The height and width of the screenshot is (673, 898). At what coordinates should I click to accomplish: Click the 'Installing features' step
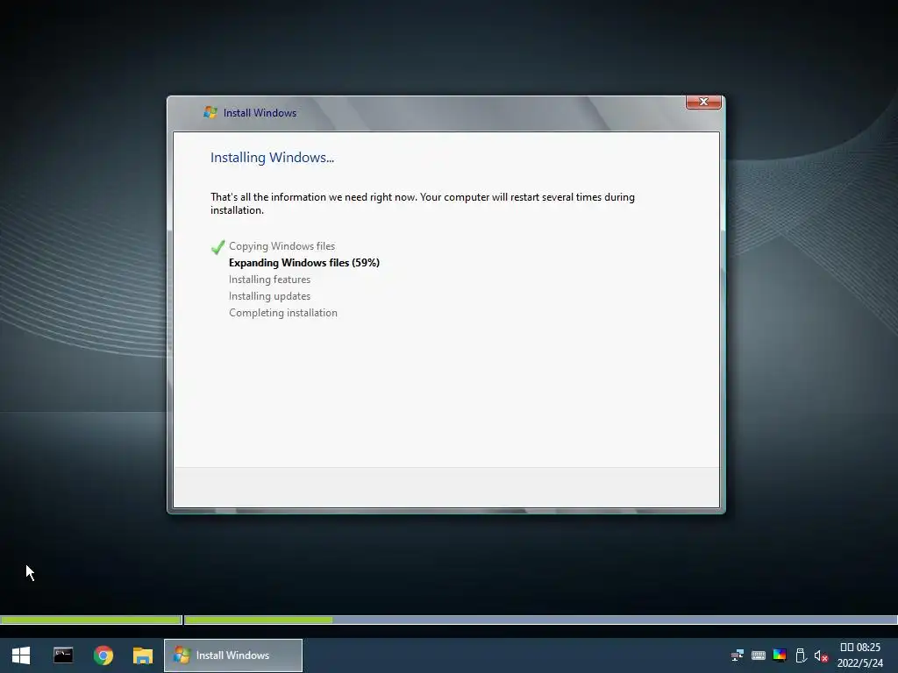(x=270, y=280)
